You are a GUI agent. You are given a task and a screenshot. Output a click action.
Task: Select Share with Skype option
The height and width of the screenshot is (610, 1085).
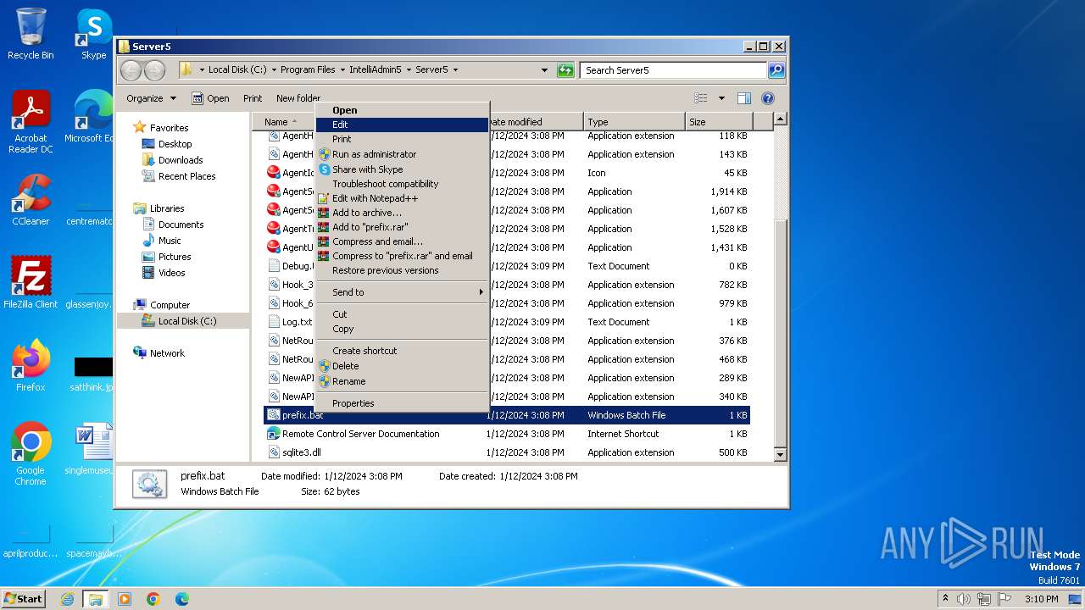402,169
